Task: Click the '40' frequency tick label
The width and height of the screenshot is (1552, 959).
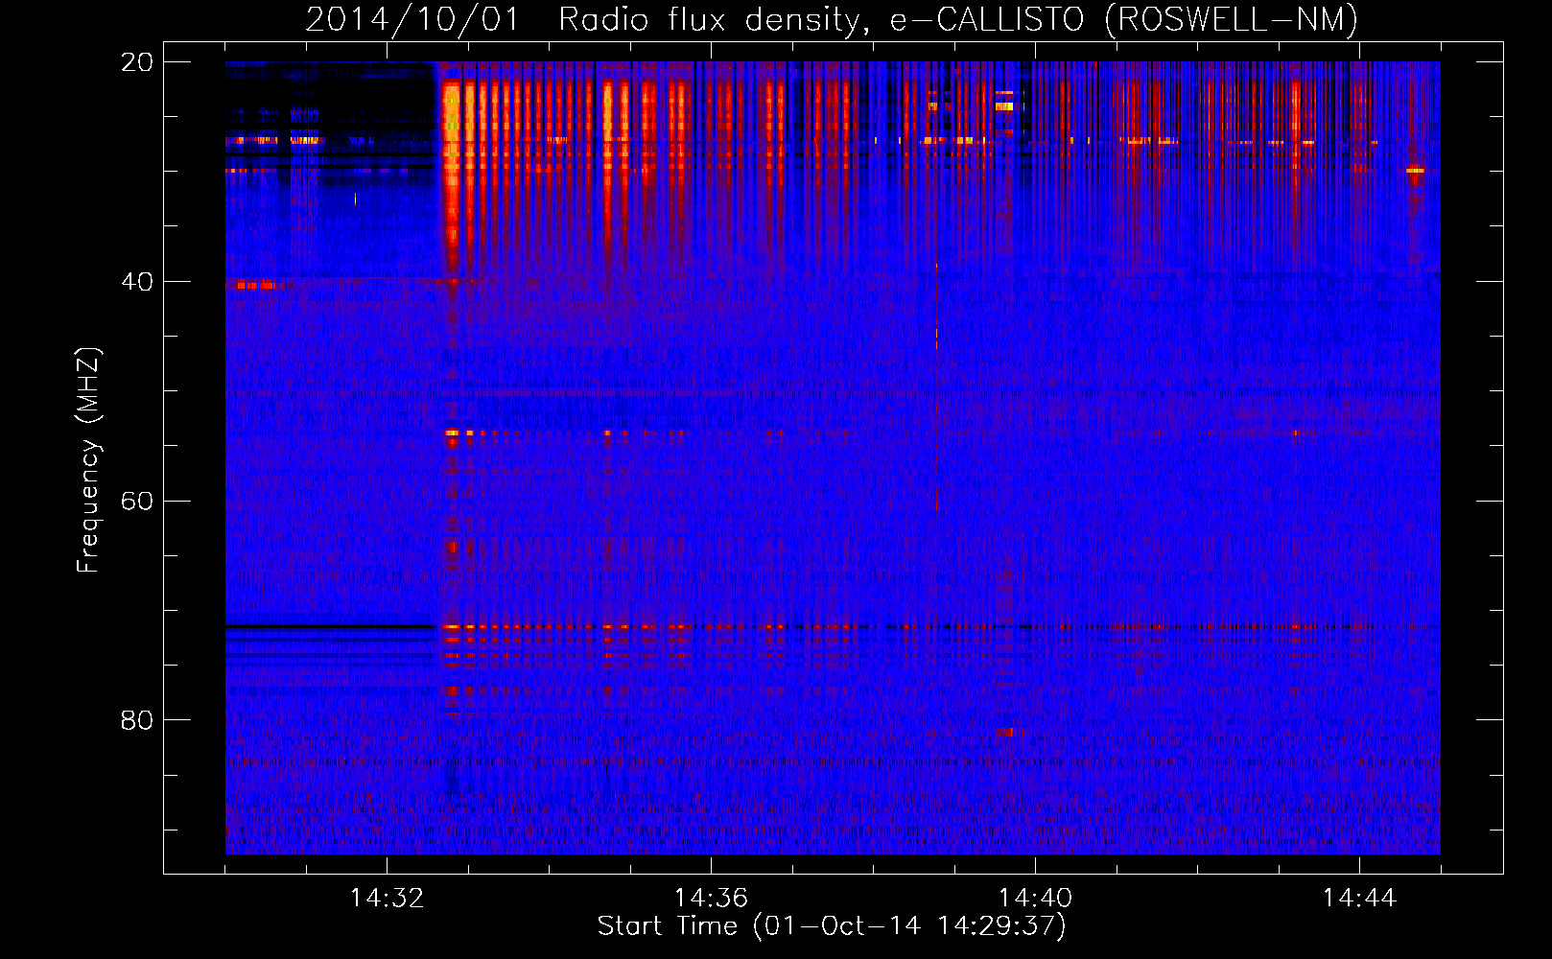Action: 137,282
